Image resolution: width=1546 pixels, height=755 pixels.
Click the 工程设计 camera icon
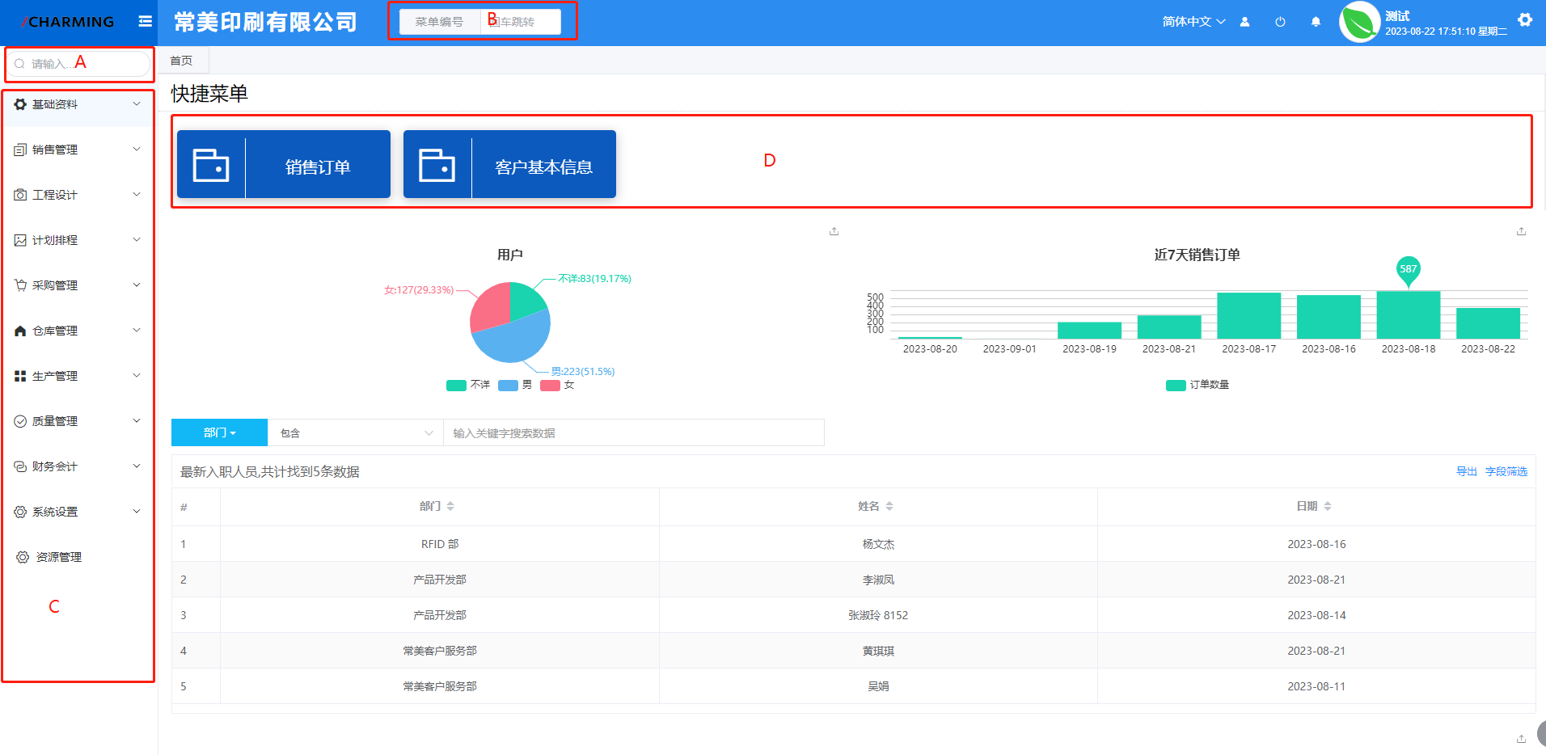[x=20, y=195]
